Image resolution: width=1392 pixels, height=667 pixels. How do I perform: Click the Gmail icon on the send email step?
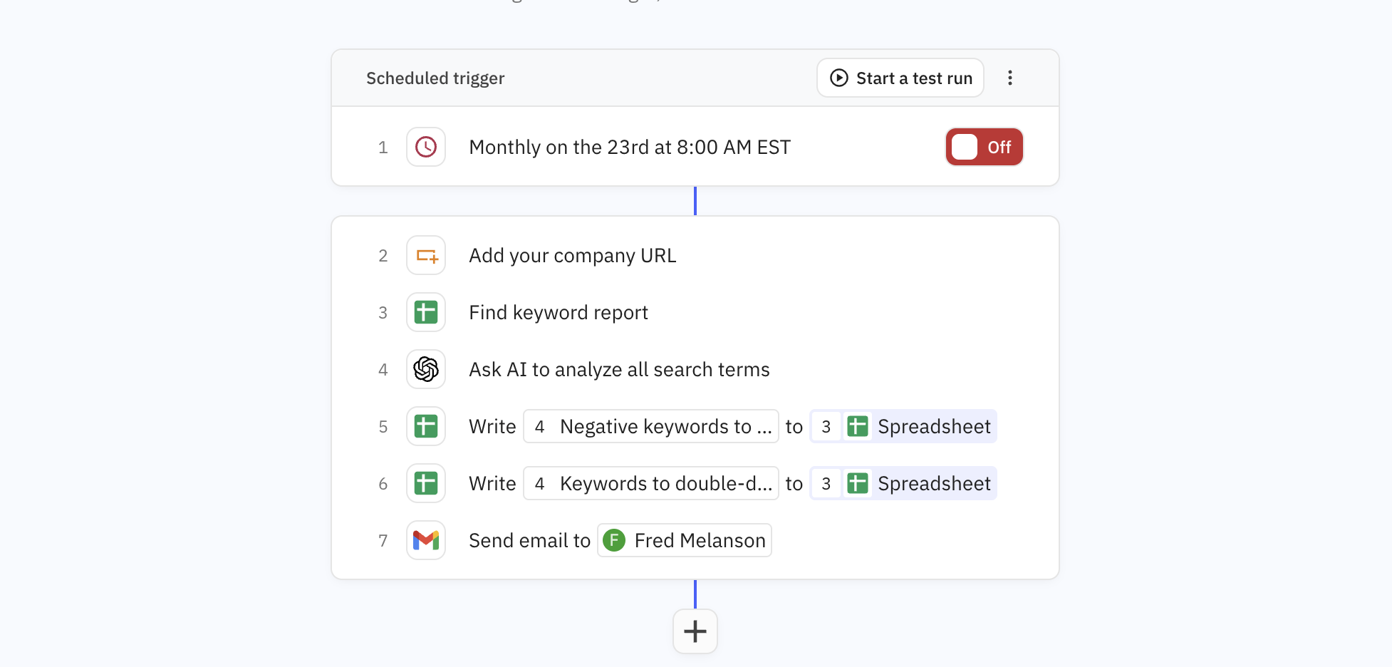pos(425,539)
